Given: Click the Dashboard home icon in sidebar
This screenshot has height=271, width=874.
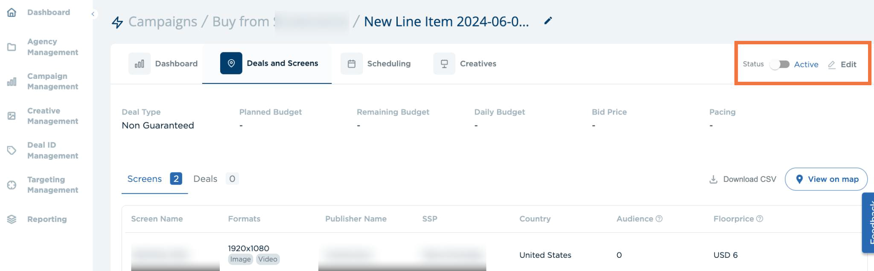Looking at the screenshot, I should tap(12, 12).
